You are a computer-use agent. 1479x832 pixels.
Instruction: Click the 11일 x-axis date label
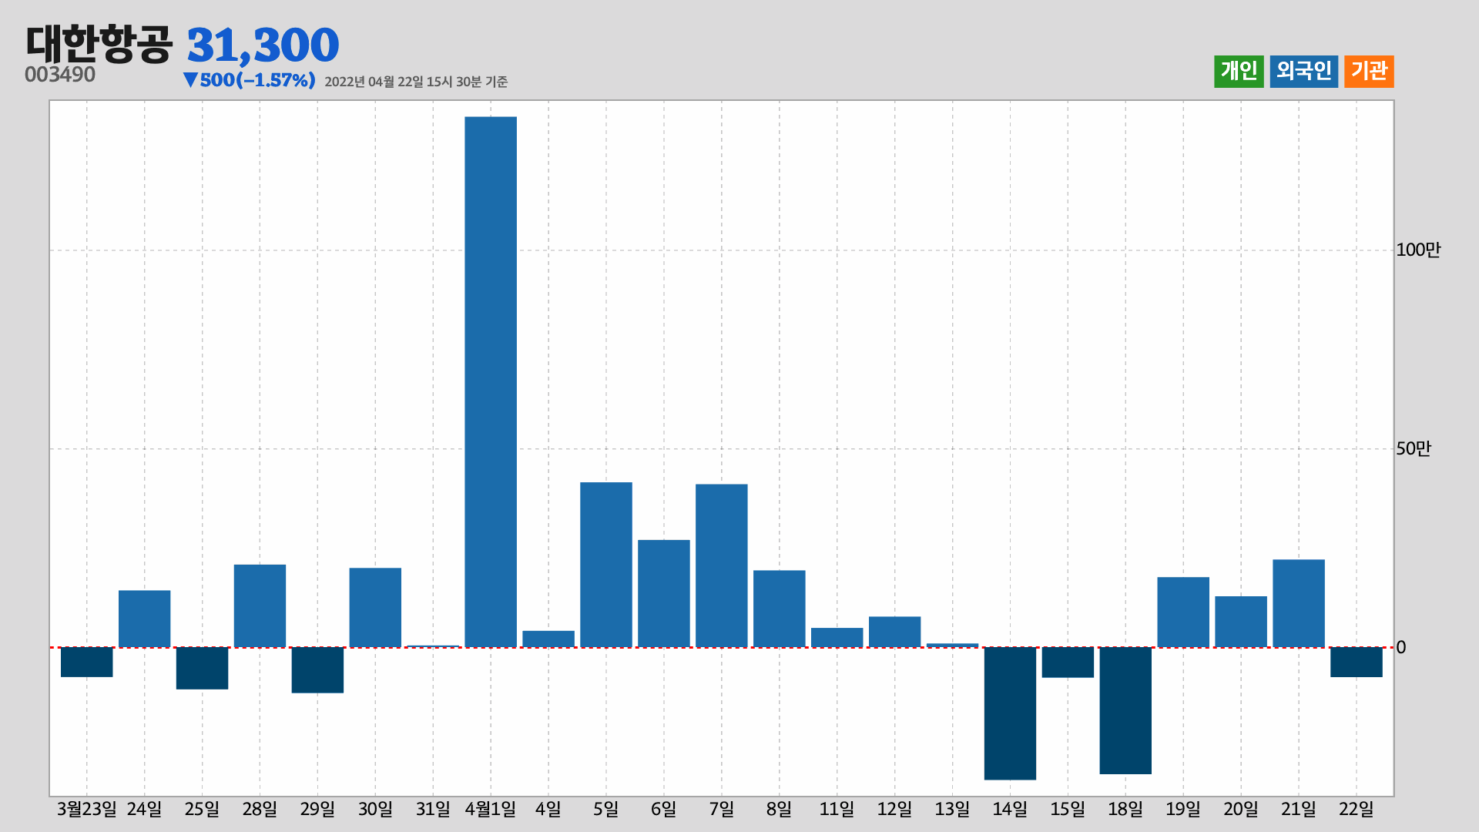837,810
